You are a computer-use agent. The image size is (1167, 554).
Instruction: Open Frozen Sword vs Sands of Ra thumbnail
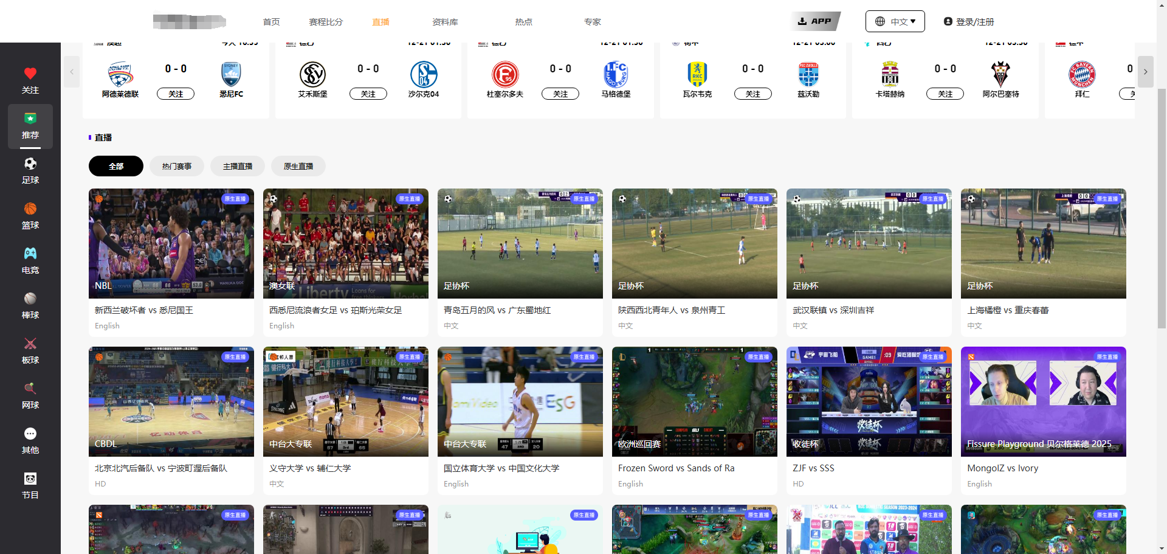pyautogui.click(x=695, y=401)
